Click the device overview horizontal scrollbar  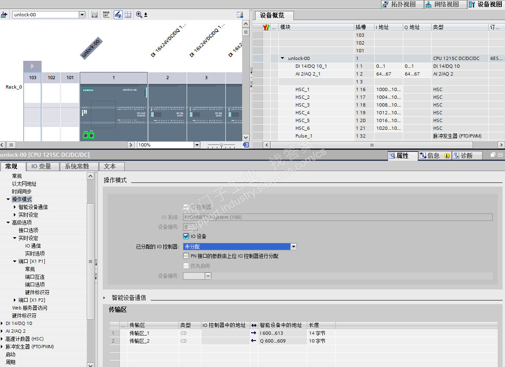pos(371,145)
